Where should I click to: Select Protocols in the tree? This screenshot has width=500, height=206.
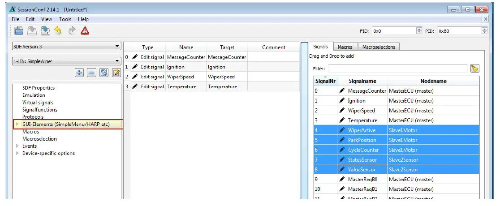(33, 117)
